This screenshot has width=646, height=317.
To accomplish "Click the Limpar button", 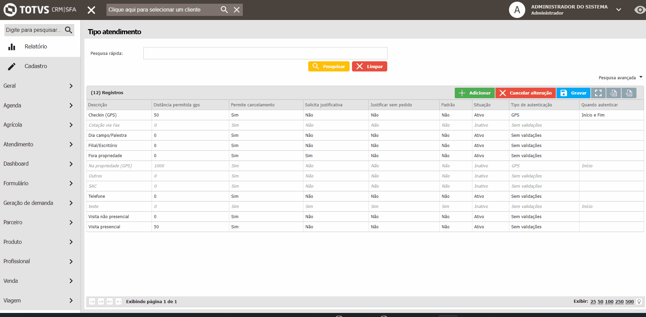I will pyautogui.click(x=369, y=66).
